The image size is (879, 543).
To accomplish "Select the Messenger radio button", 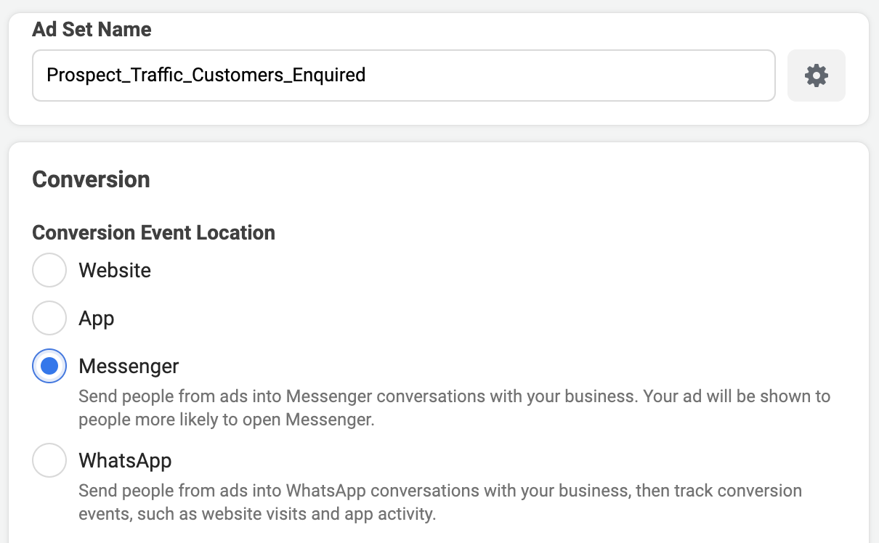I will pyautogui.click(x=49, y=366).
